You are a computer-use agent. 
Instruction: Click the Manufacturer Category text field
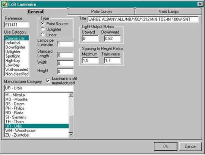point(39,88)
